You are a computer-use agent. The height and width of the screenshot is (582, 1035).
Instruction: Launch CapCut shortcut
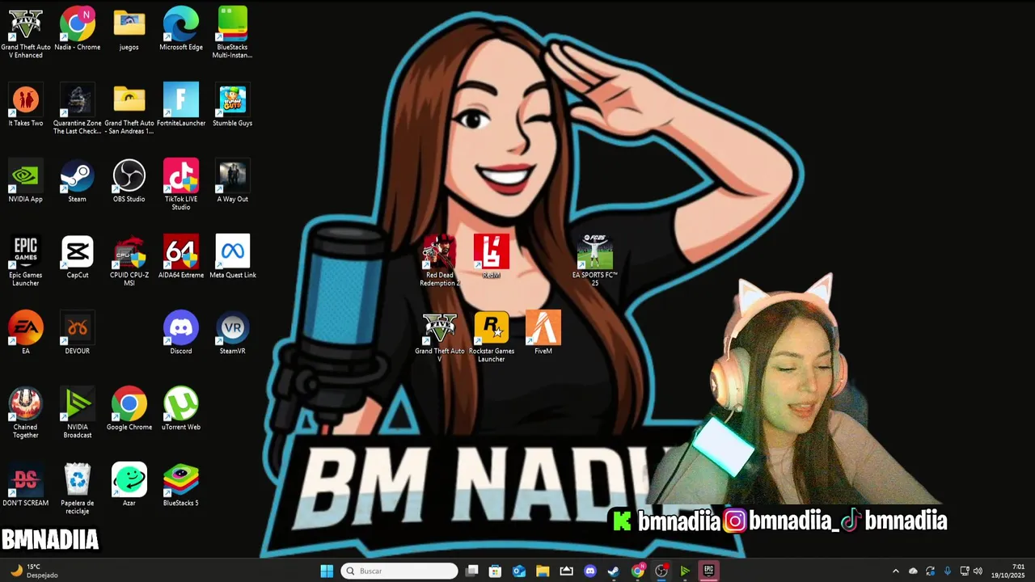pyautogui.click(x=78, y=257)
